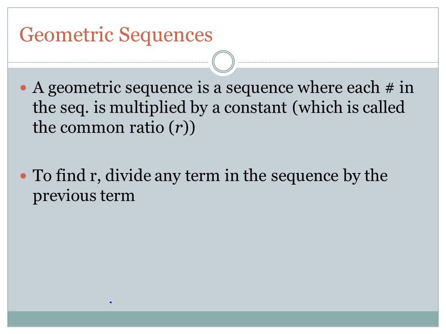Select the second orange bullet point
446x334 pixels.
23,176
